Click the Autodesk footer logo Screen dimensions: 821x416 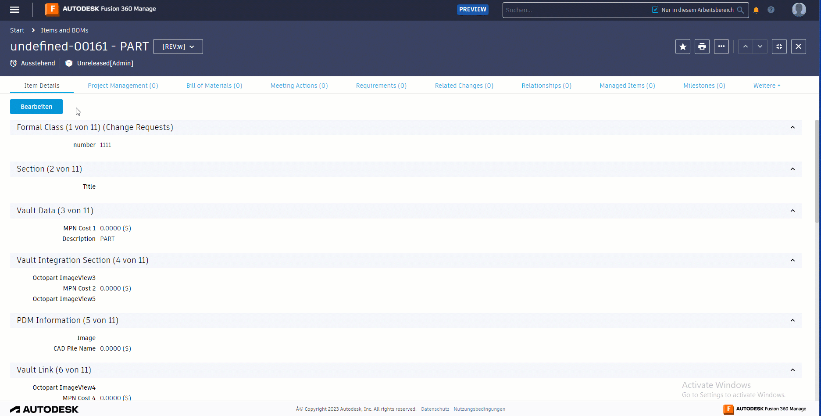(x=44, y=409)
